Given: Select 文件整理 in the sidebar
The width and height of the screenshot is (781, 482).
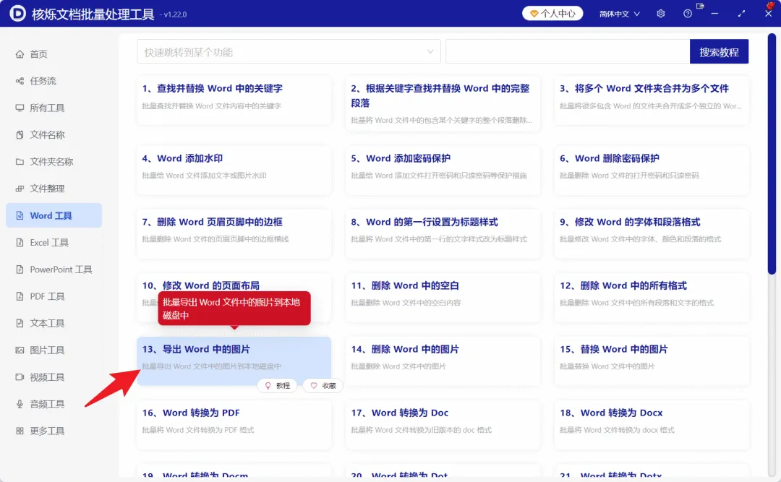Looking at the screenshot, I should (54, 189).
